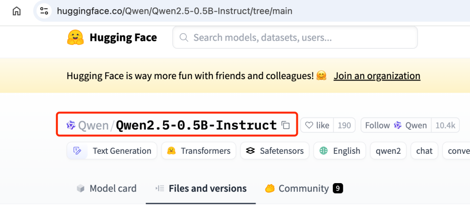470x208 pixels.
Task: Open the Model card tab
Action: pos(107,188)
